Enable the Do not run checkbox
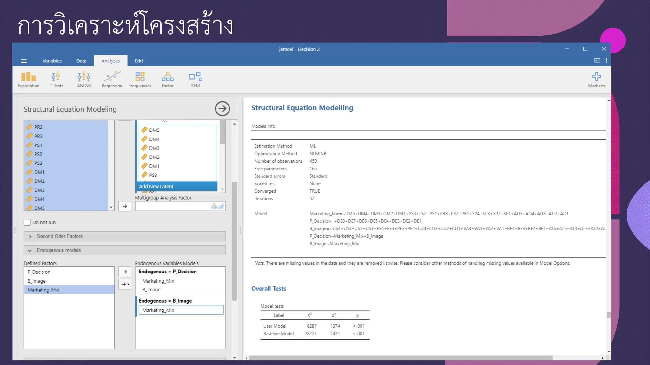This screenshot has width=650, height=365. pyautogui.click(x=27, y=222)
